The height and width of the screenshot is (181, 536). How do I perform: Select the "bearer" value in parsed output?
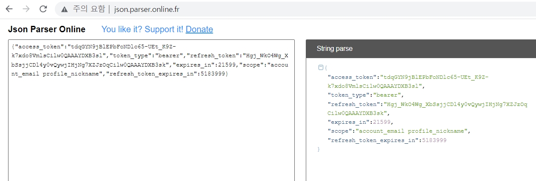point(386,95)
